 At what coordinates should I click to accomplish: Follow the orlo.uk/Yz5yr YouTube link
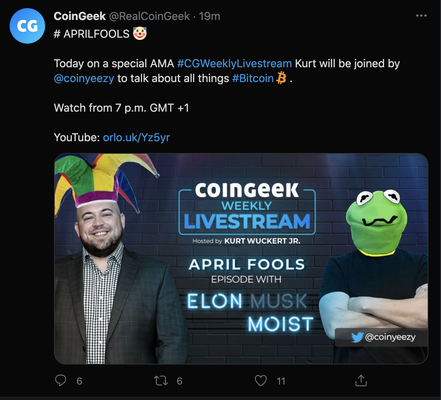pyautogui.click(x=136, y=138)
